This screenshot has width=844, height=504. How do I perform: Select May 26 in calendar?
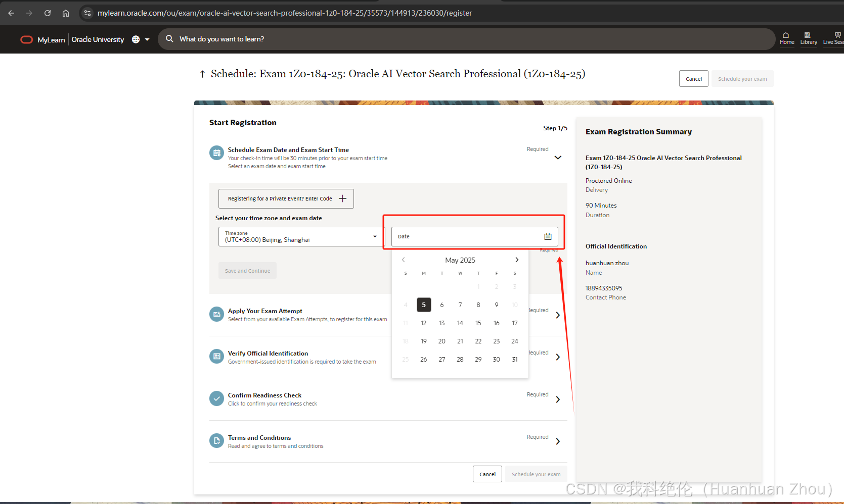point(424,360)
